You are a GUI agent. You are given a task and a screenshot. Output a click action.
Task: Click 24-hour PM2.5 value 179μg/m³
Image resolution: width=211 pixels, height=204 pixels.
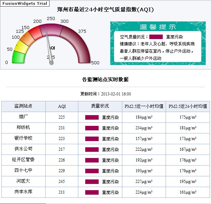(188, 171)
